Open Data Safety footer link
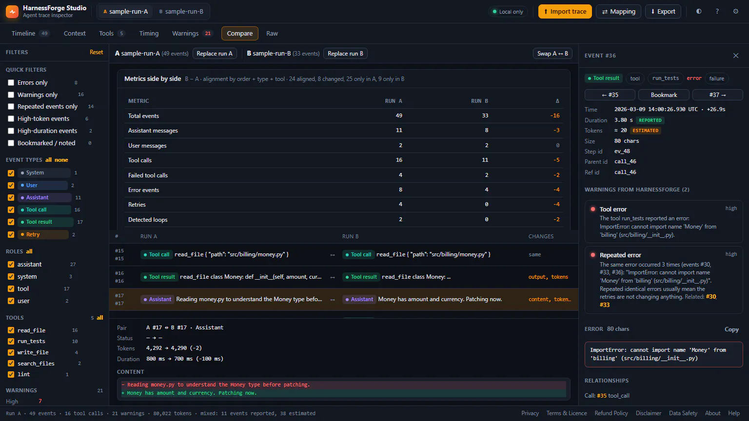 tap(683, 413)
